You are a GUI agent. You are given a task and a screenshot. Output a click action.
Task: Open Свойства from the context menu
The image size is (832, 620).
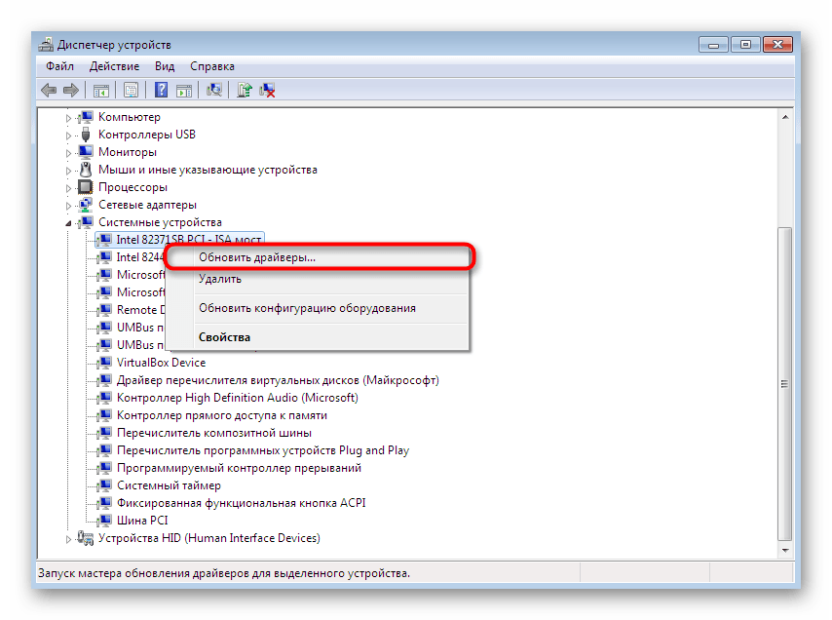pyautogui.click(x=225, y=337)
